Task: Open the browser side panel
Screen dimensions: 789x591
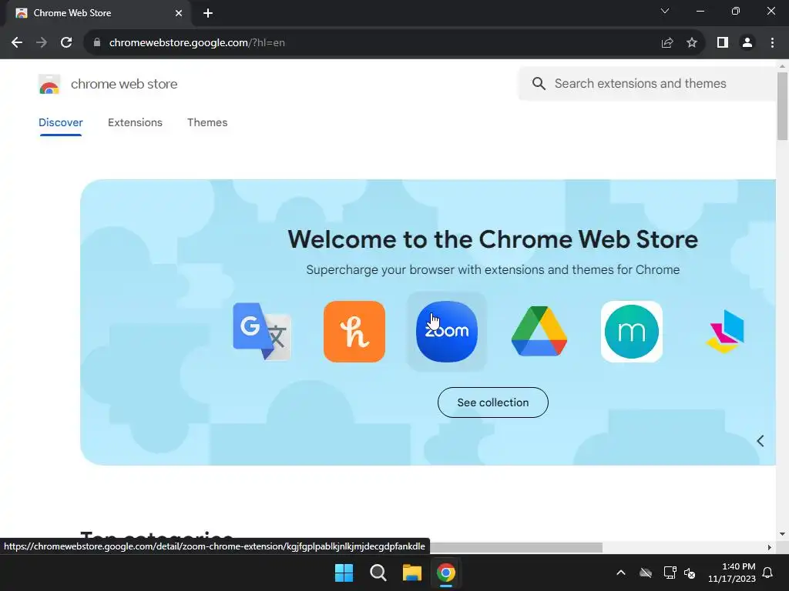Action: [723, 43]
